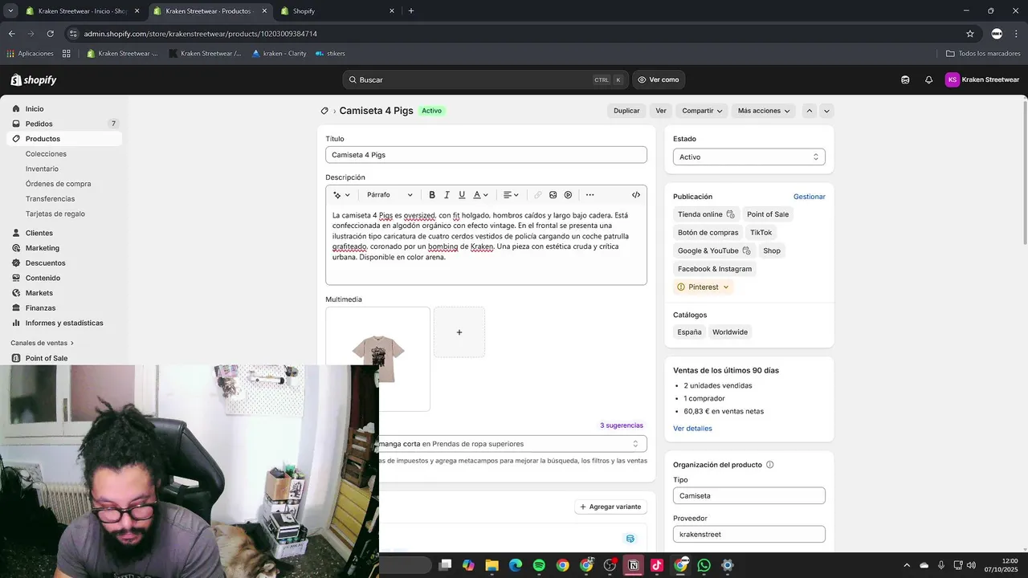
Task: Open Todos los marcadores bookmarks folder
Action: pos(983,54)
